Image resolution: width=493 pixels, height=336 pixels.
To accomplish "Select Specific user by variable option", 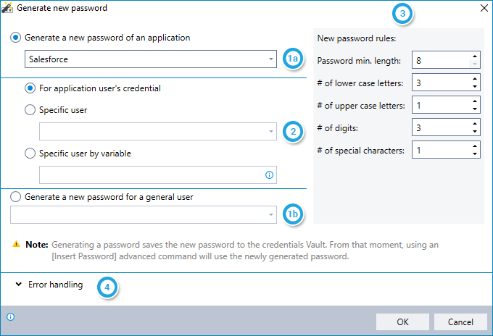I will [x=30, y=153].
